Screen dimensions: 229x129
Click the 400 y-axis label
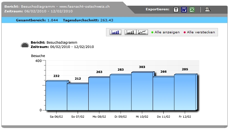tap(38, 61)
